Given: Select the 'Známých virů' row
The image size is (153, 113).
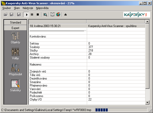Looking at the screenshot, I should coord(87,71).
